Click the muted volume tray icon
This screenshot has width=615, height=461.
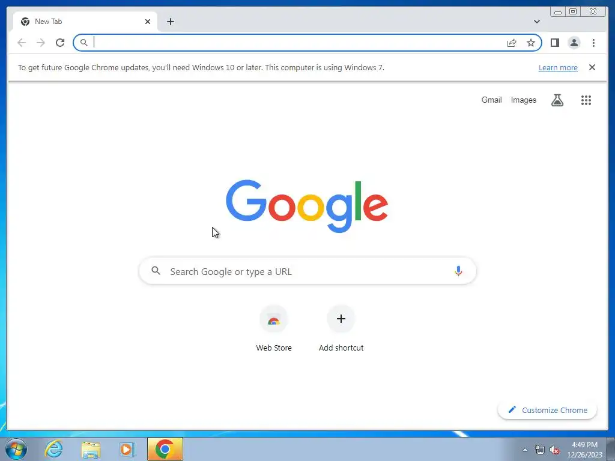tap(554, 450)
